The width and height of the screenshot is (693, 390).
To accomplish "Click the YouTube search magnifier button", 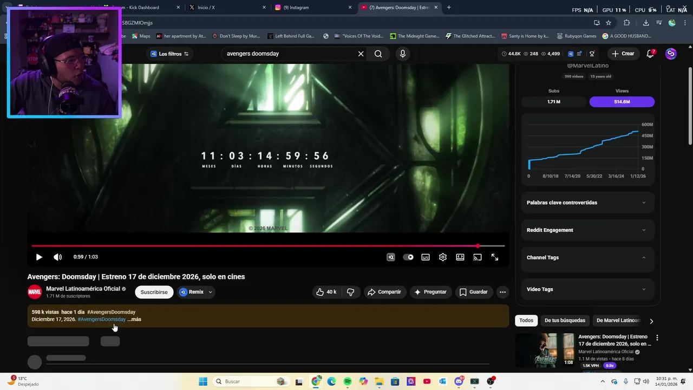I will point(378,54).
